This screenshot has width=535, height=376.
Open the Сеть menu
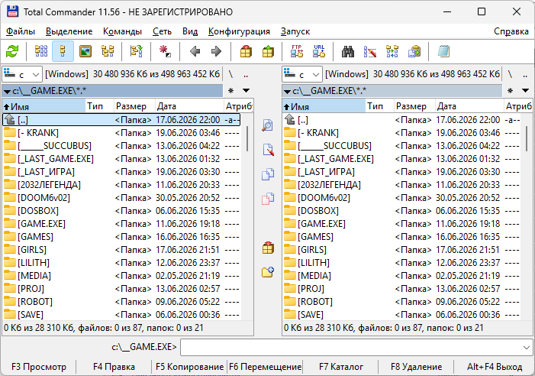point(162,31)
